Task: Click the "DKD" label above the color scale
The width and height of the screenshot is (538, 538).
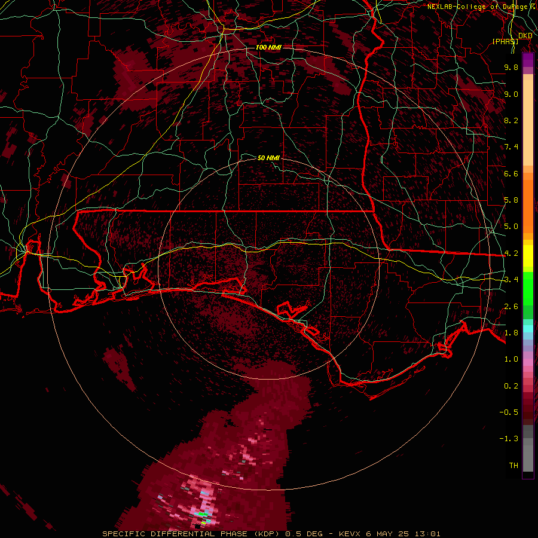Action: tap(525, 36)
